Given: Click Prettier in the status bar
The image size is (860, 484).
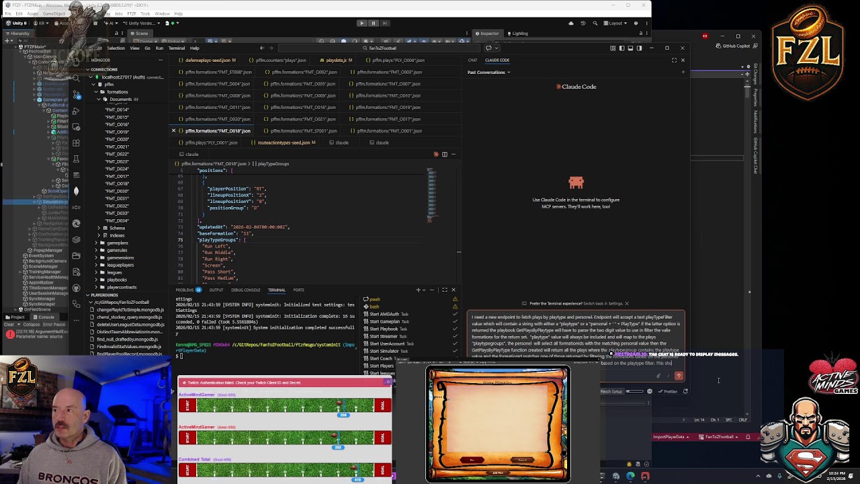Looking at the screenshot, I should pos(668,391).
